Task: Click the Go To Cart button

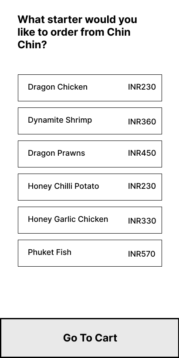Action: [x=89, y=338]
